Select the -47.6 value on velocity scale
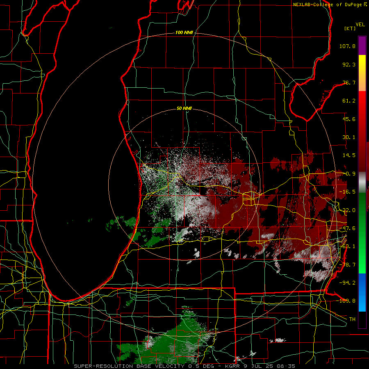 tap(347, 228)
